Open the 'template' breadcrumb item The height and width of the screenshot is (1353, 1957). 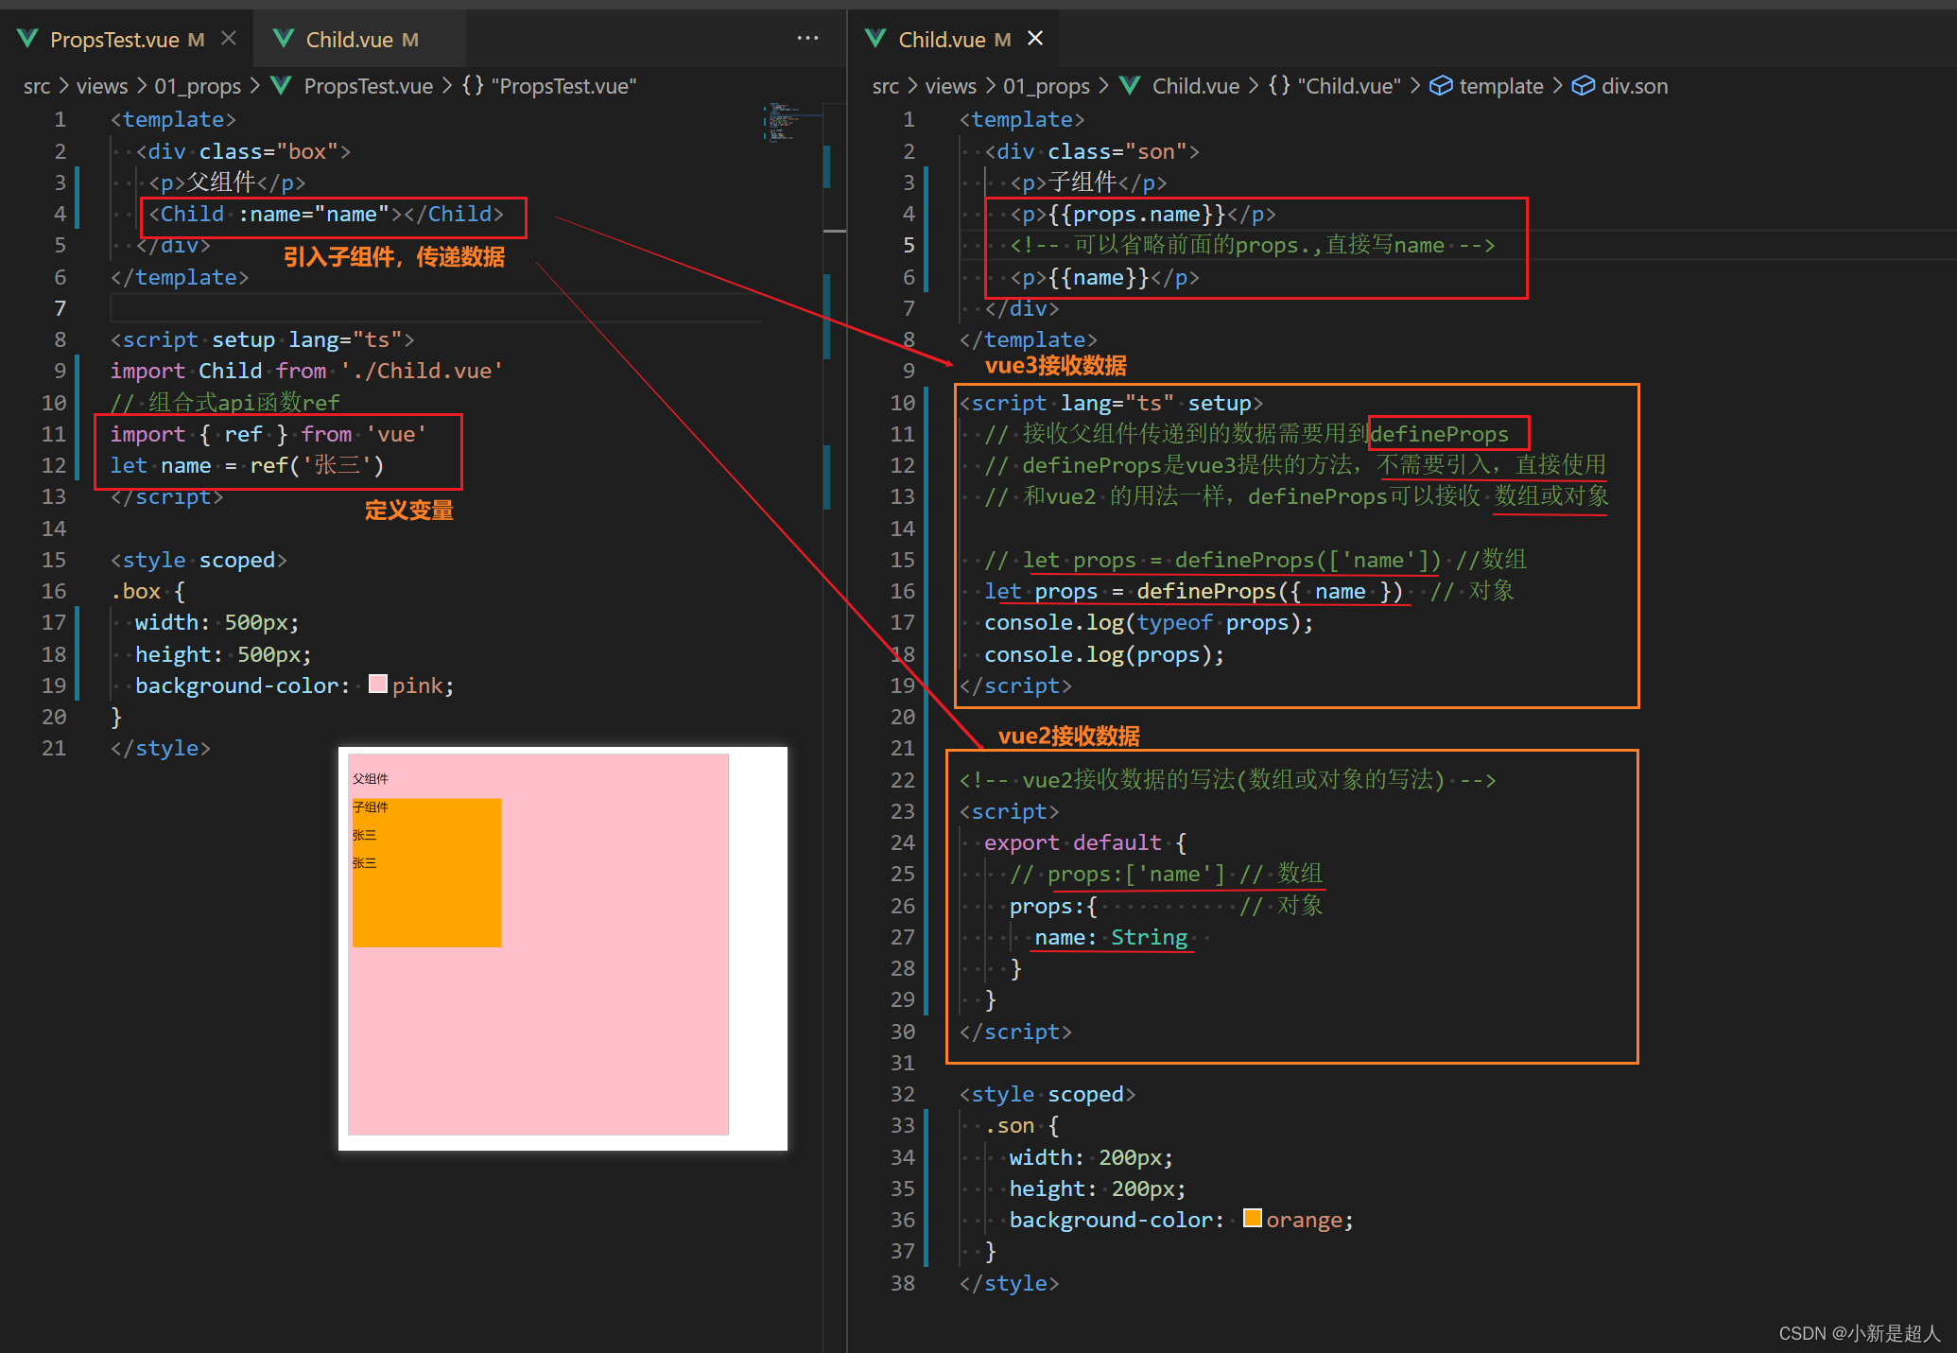coord(1501,86)
